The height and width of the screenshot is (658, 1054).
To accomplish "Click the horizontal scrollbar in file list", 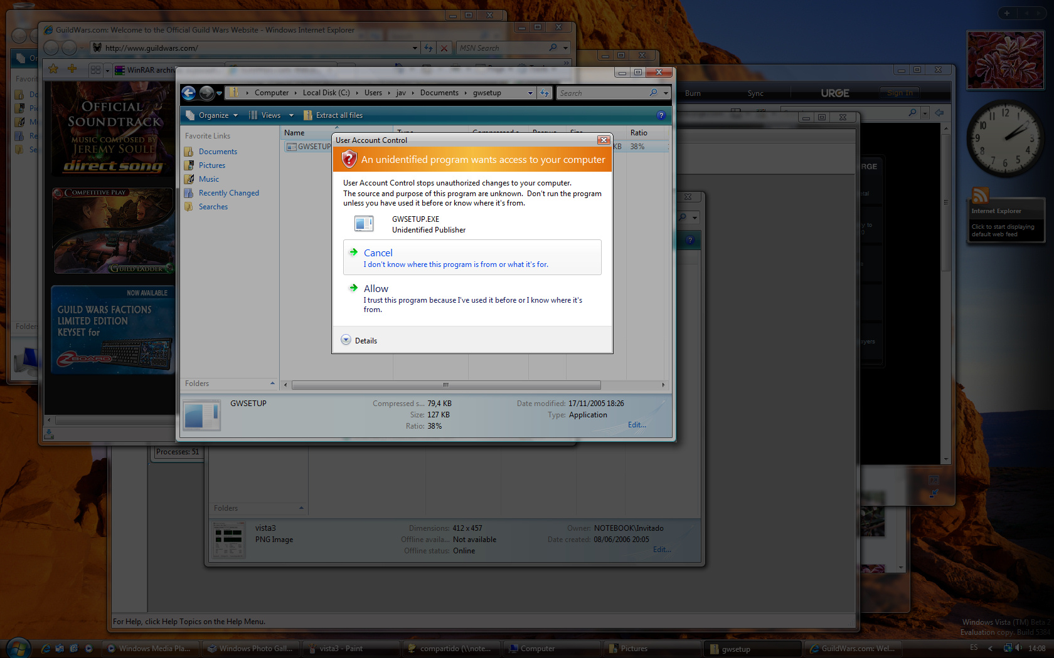I will [x=445, y=385].
